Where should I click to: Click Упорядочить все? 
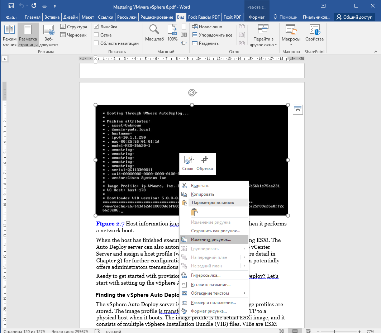point(212,35)
